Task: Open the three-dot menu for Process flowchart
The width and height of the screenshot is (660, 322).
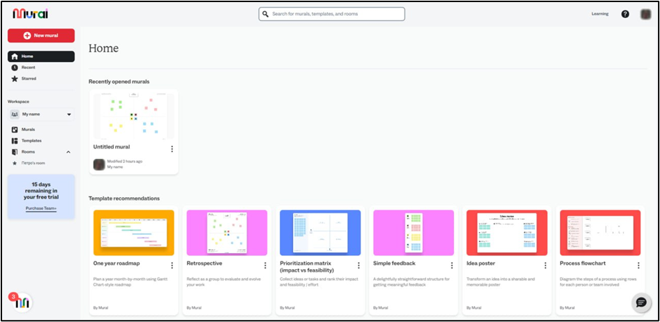Action: 638,265
